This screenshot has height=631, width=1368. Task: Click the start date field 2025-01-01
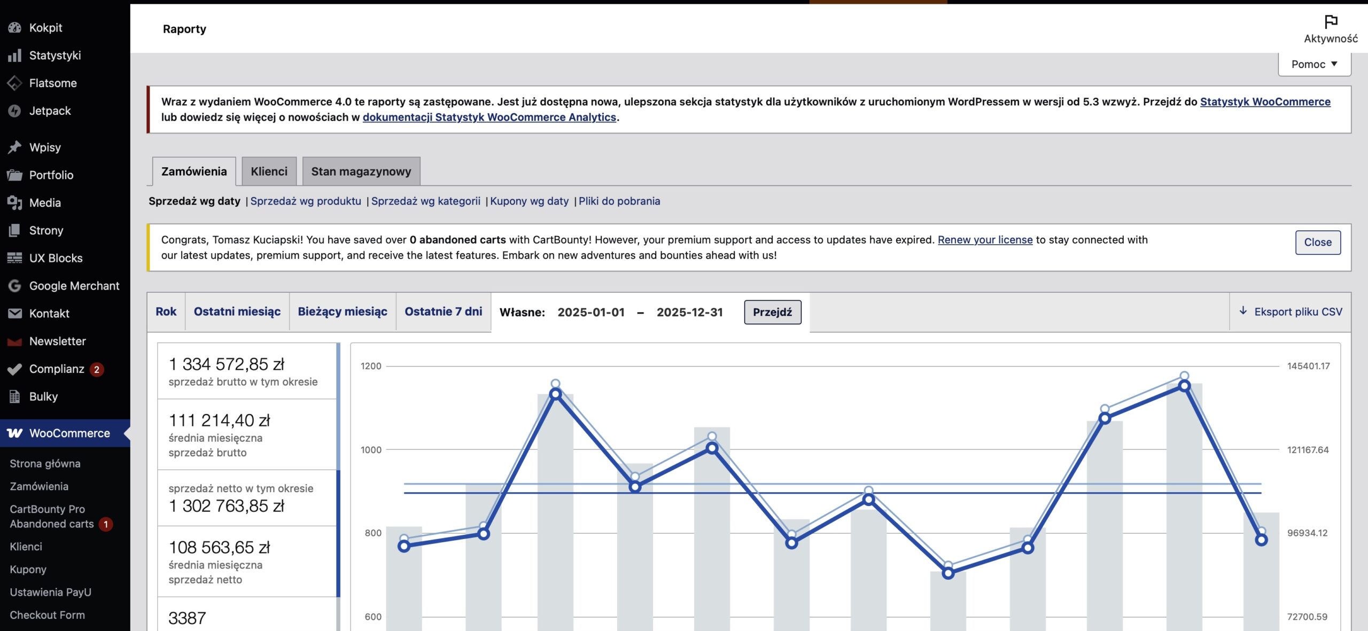point(590,312)
